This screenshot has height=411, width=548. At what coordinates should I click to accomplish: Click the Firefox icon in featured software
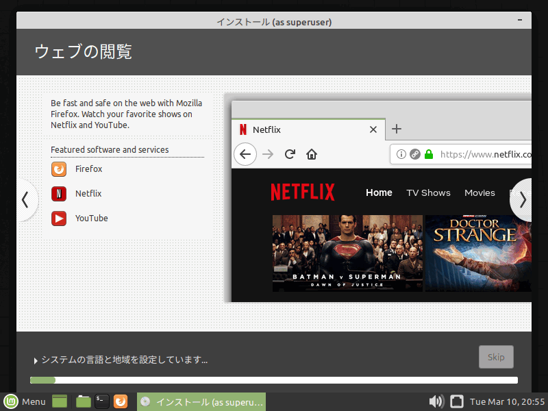point(59,169)
